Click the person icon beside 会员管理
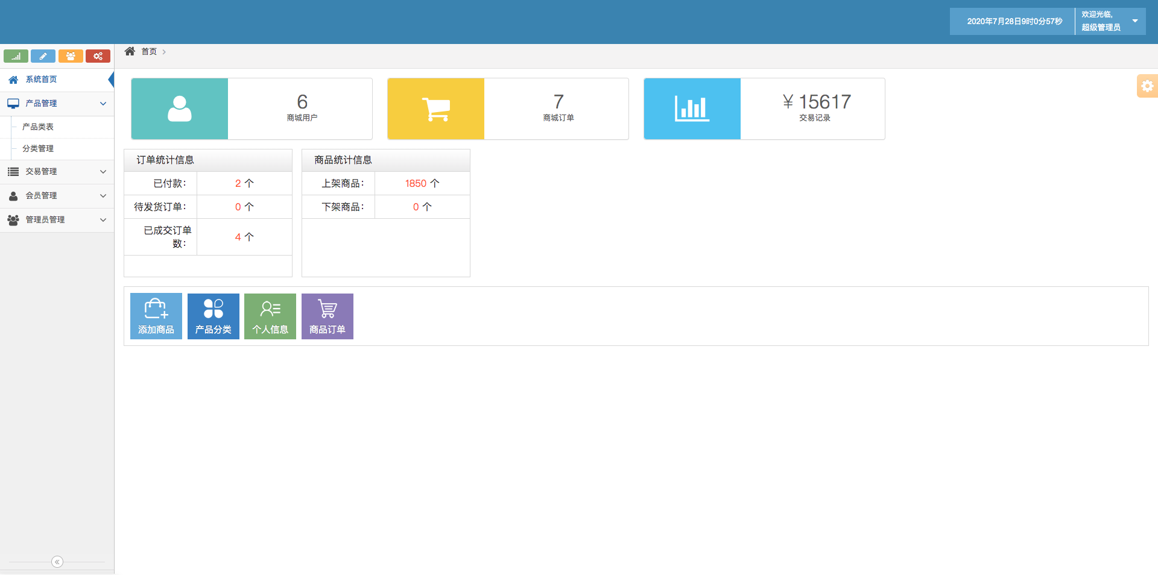This screenshot has width=1158, height=575. pos(13,196)
